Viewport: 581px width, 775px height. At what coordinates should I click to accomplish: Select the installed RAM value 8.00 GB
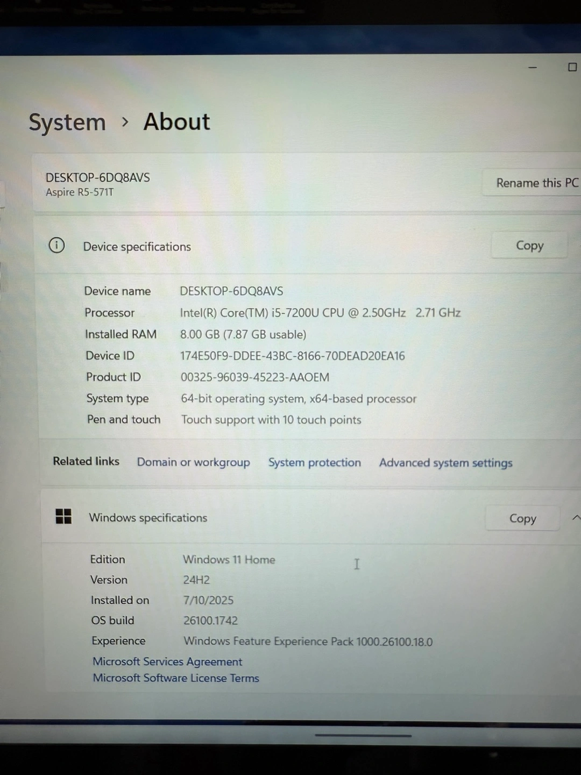[243, 334]
